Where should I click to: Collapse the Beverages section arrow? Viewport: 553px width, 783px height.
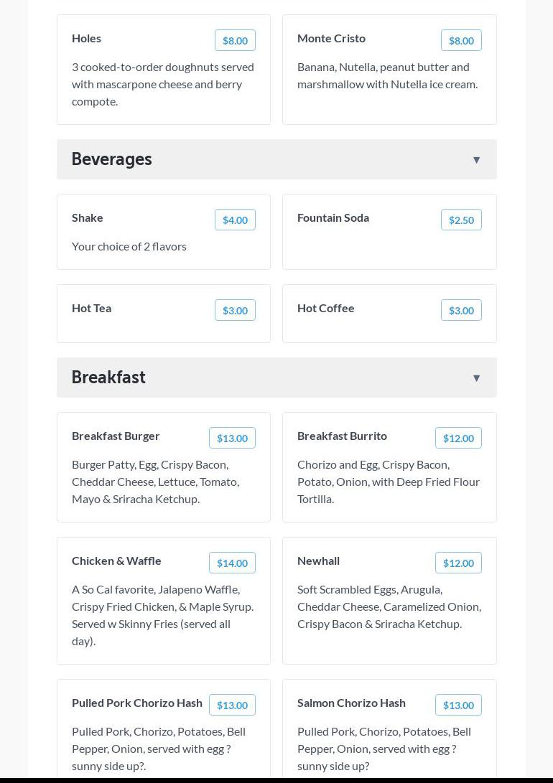(476, 160)
